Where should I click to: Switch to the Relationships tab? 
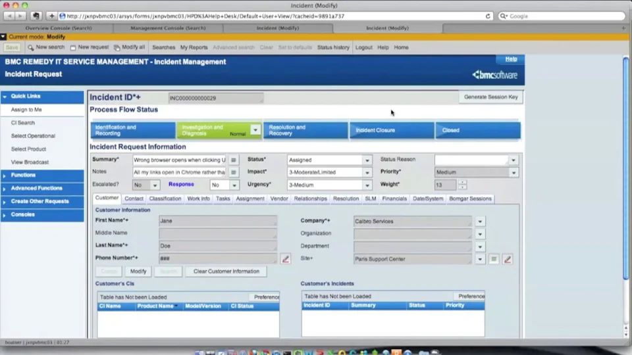point(310,199)
